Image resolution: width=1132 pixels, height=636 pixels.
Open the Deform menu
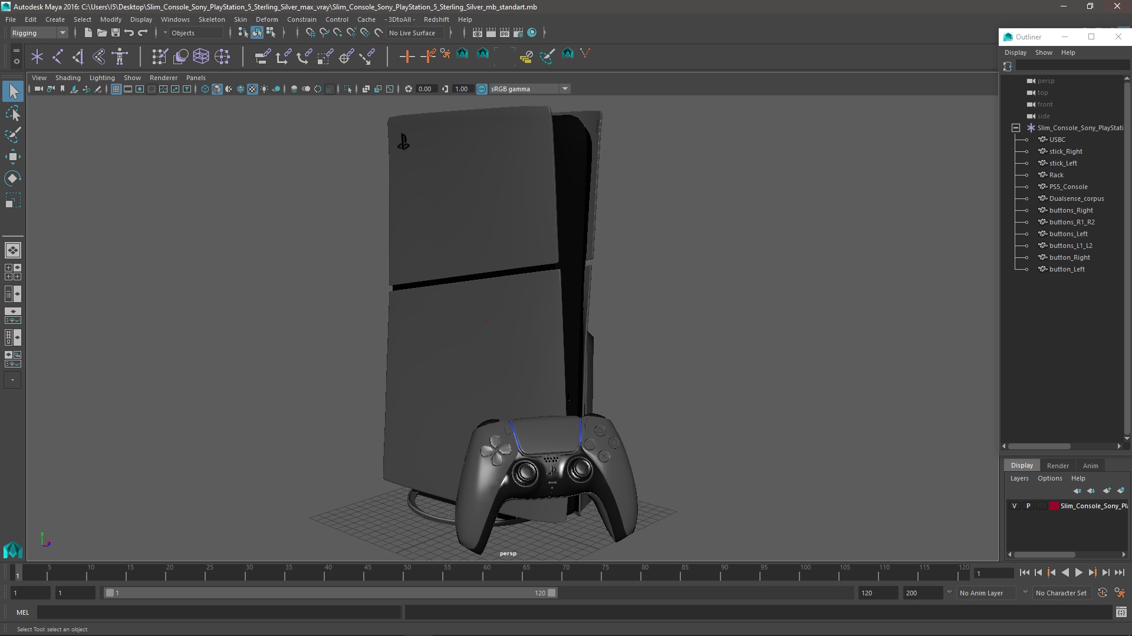(x=266, y=19)
